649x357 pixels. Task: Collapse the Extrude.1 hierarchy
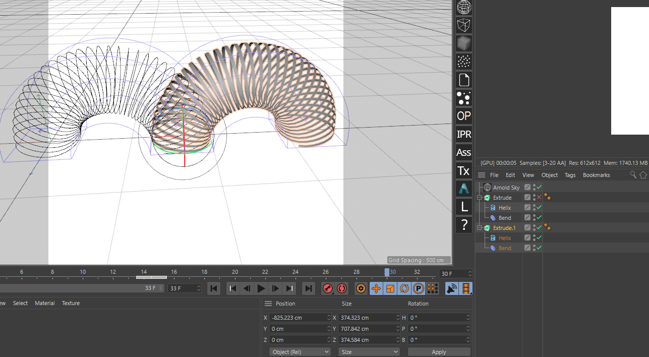click(x=480, y=228)
